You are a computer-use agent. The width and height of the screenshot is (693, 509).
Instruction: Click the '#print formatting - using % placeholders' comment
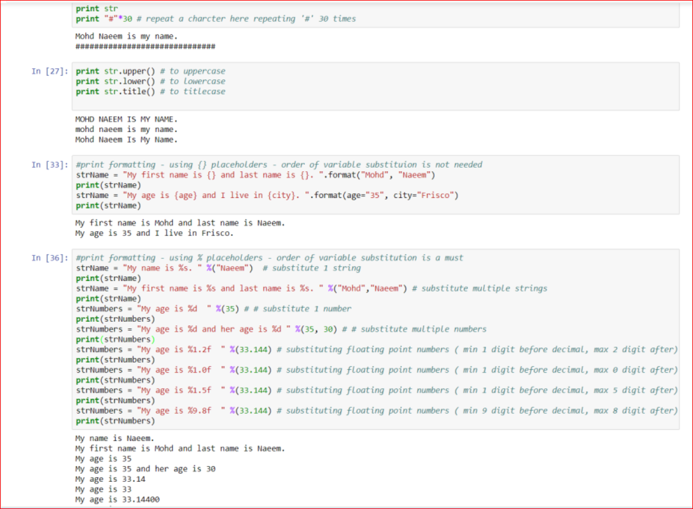click(269, 258)
